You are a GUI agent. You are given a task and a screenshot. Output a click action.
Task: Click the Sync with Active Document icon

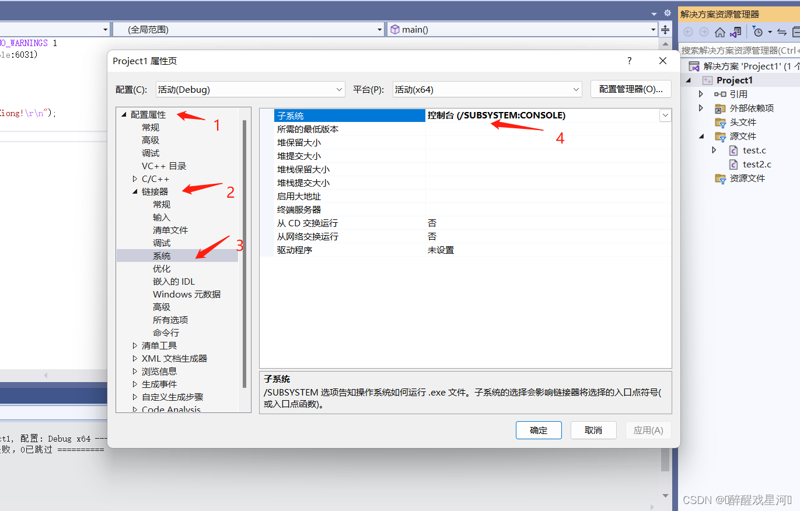tap(781, 32)
